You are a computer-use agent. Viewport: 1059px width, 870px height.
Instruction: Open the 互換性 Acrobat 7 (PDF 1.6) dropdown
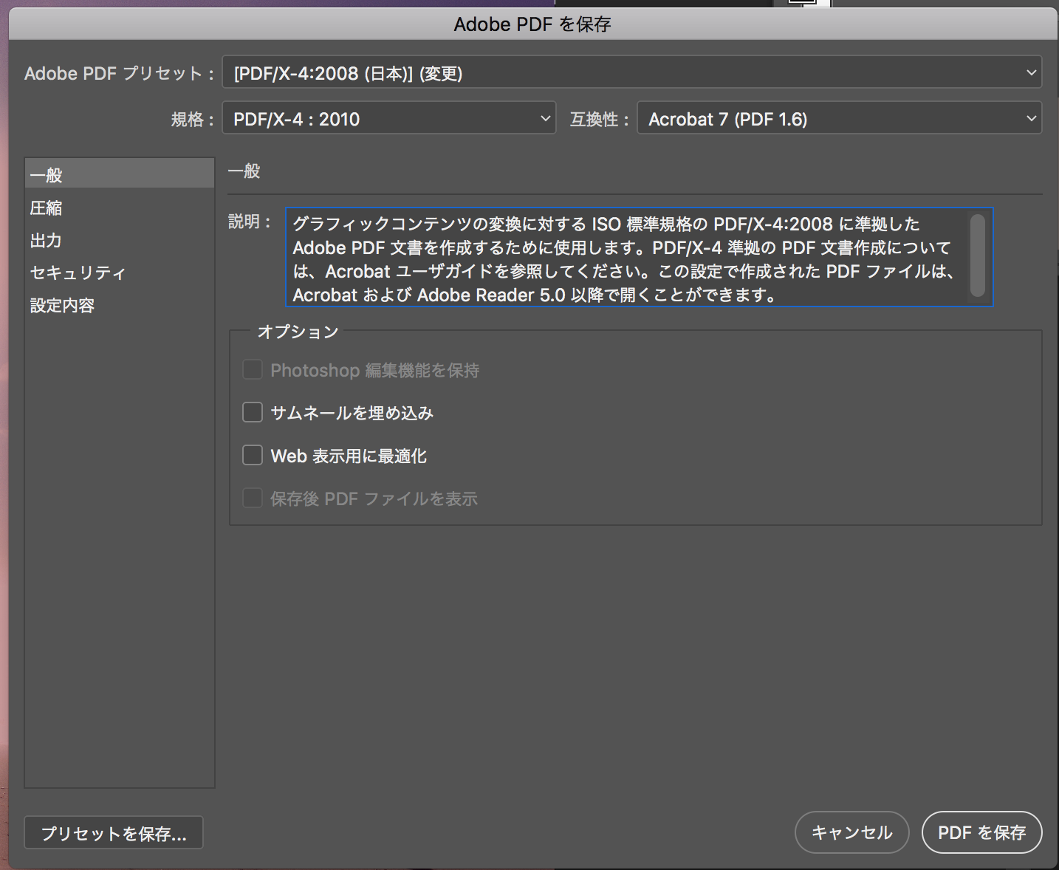(840, 118)
